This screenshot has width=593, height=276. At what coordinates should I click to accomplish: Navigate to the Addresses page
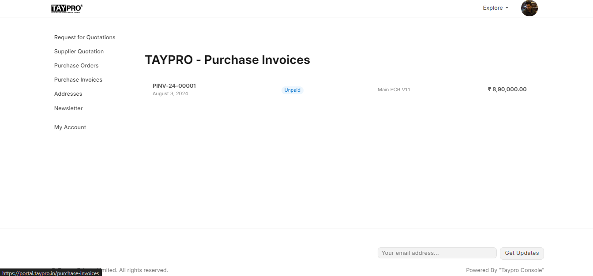coord(68,93)
